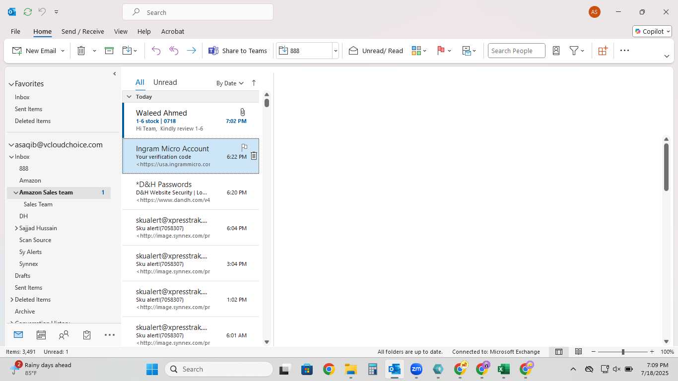Viewport: 678px width, 381px height.
Task: Collapse the asaqib@vcloudchoice.com account
Action: point(11,145)
